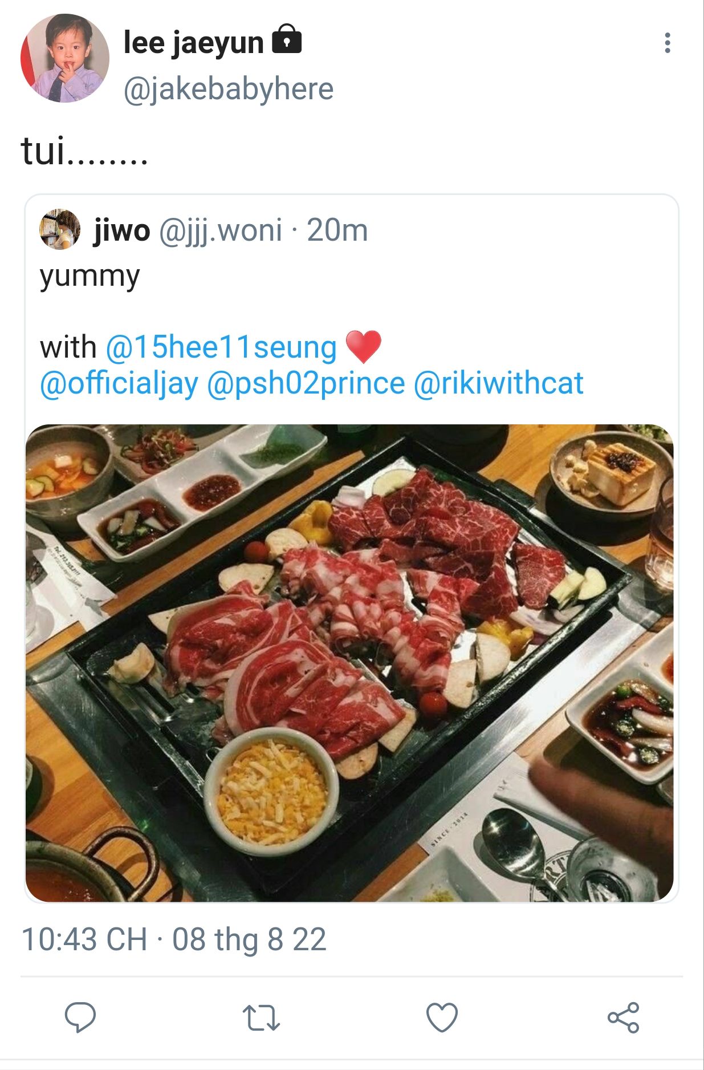Open the @rikiwithcat mention
The width and height of the screenshot is (704, 1070).
point(499,383)
